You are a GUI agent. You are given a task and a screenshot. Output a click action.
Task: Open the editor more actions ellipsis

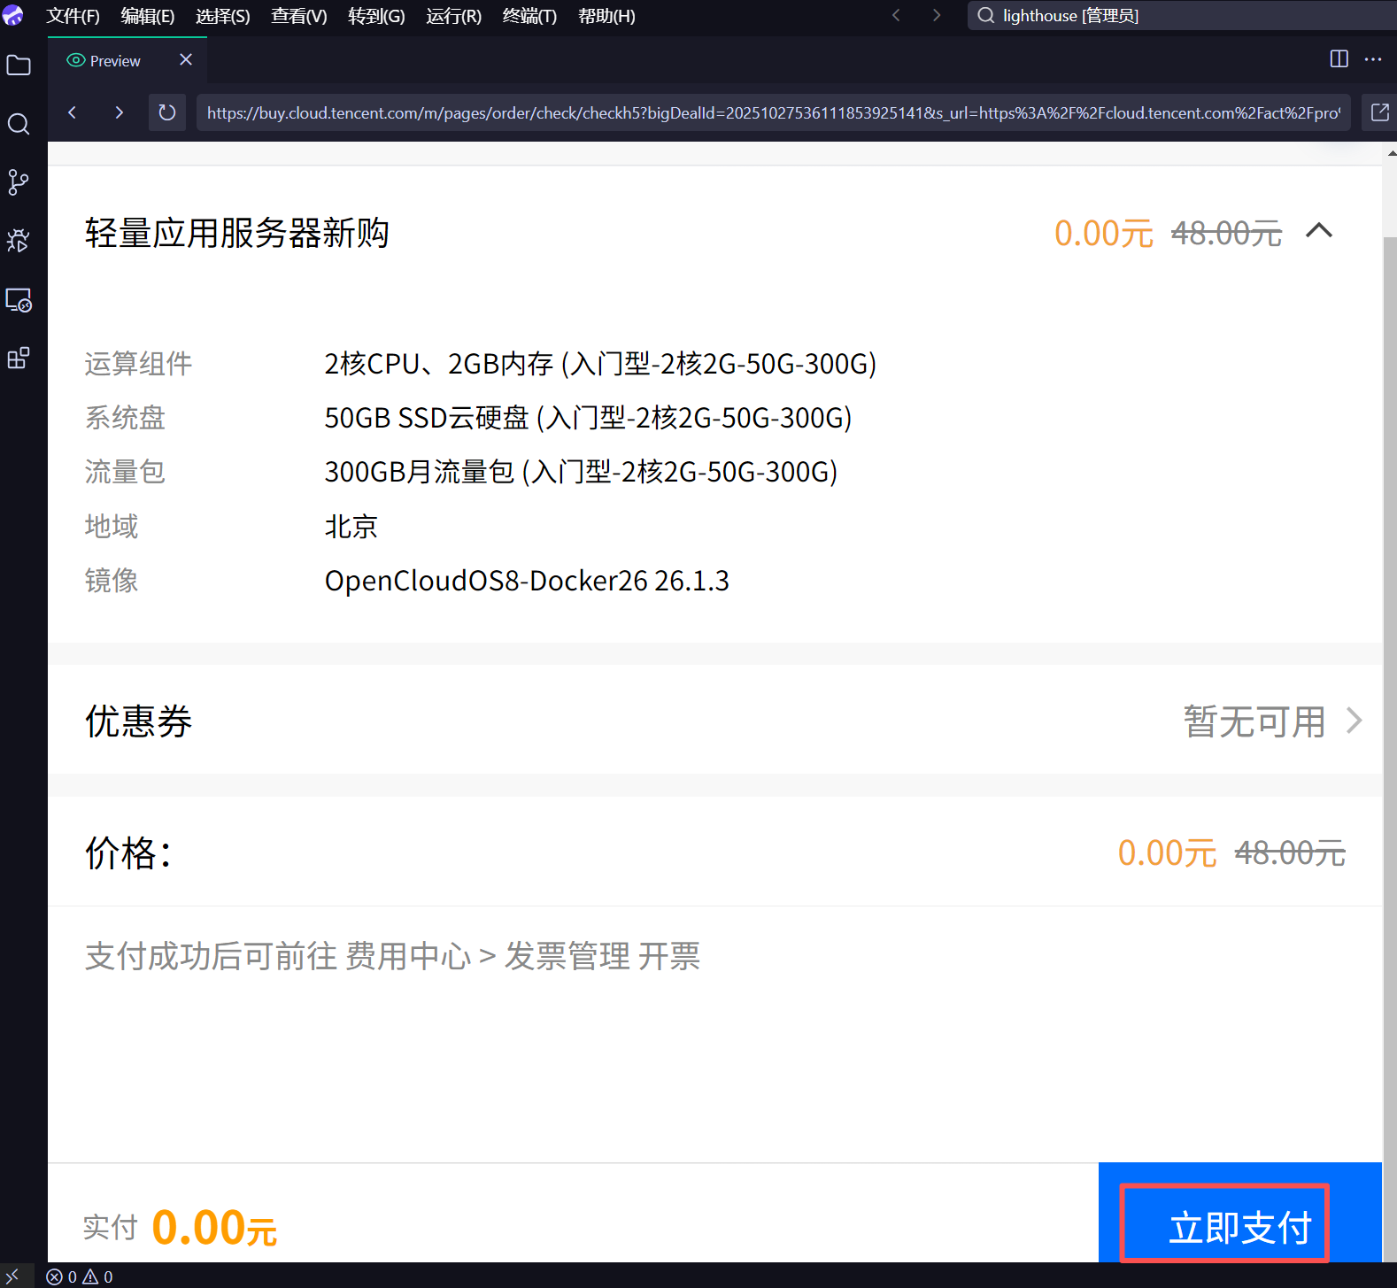point(1373,59)
